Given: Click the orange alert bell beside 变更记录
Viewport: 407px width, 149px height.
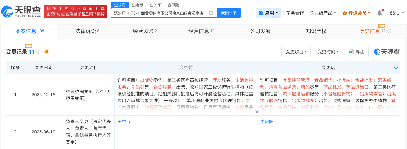Looking at the screenshot, I should pyautogui.click(x=47, y=52).
